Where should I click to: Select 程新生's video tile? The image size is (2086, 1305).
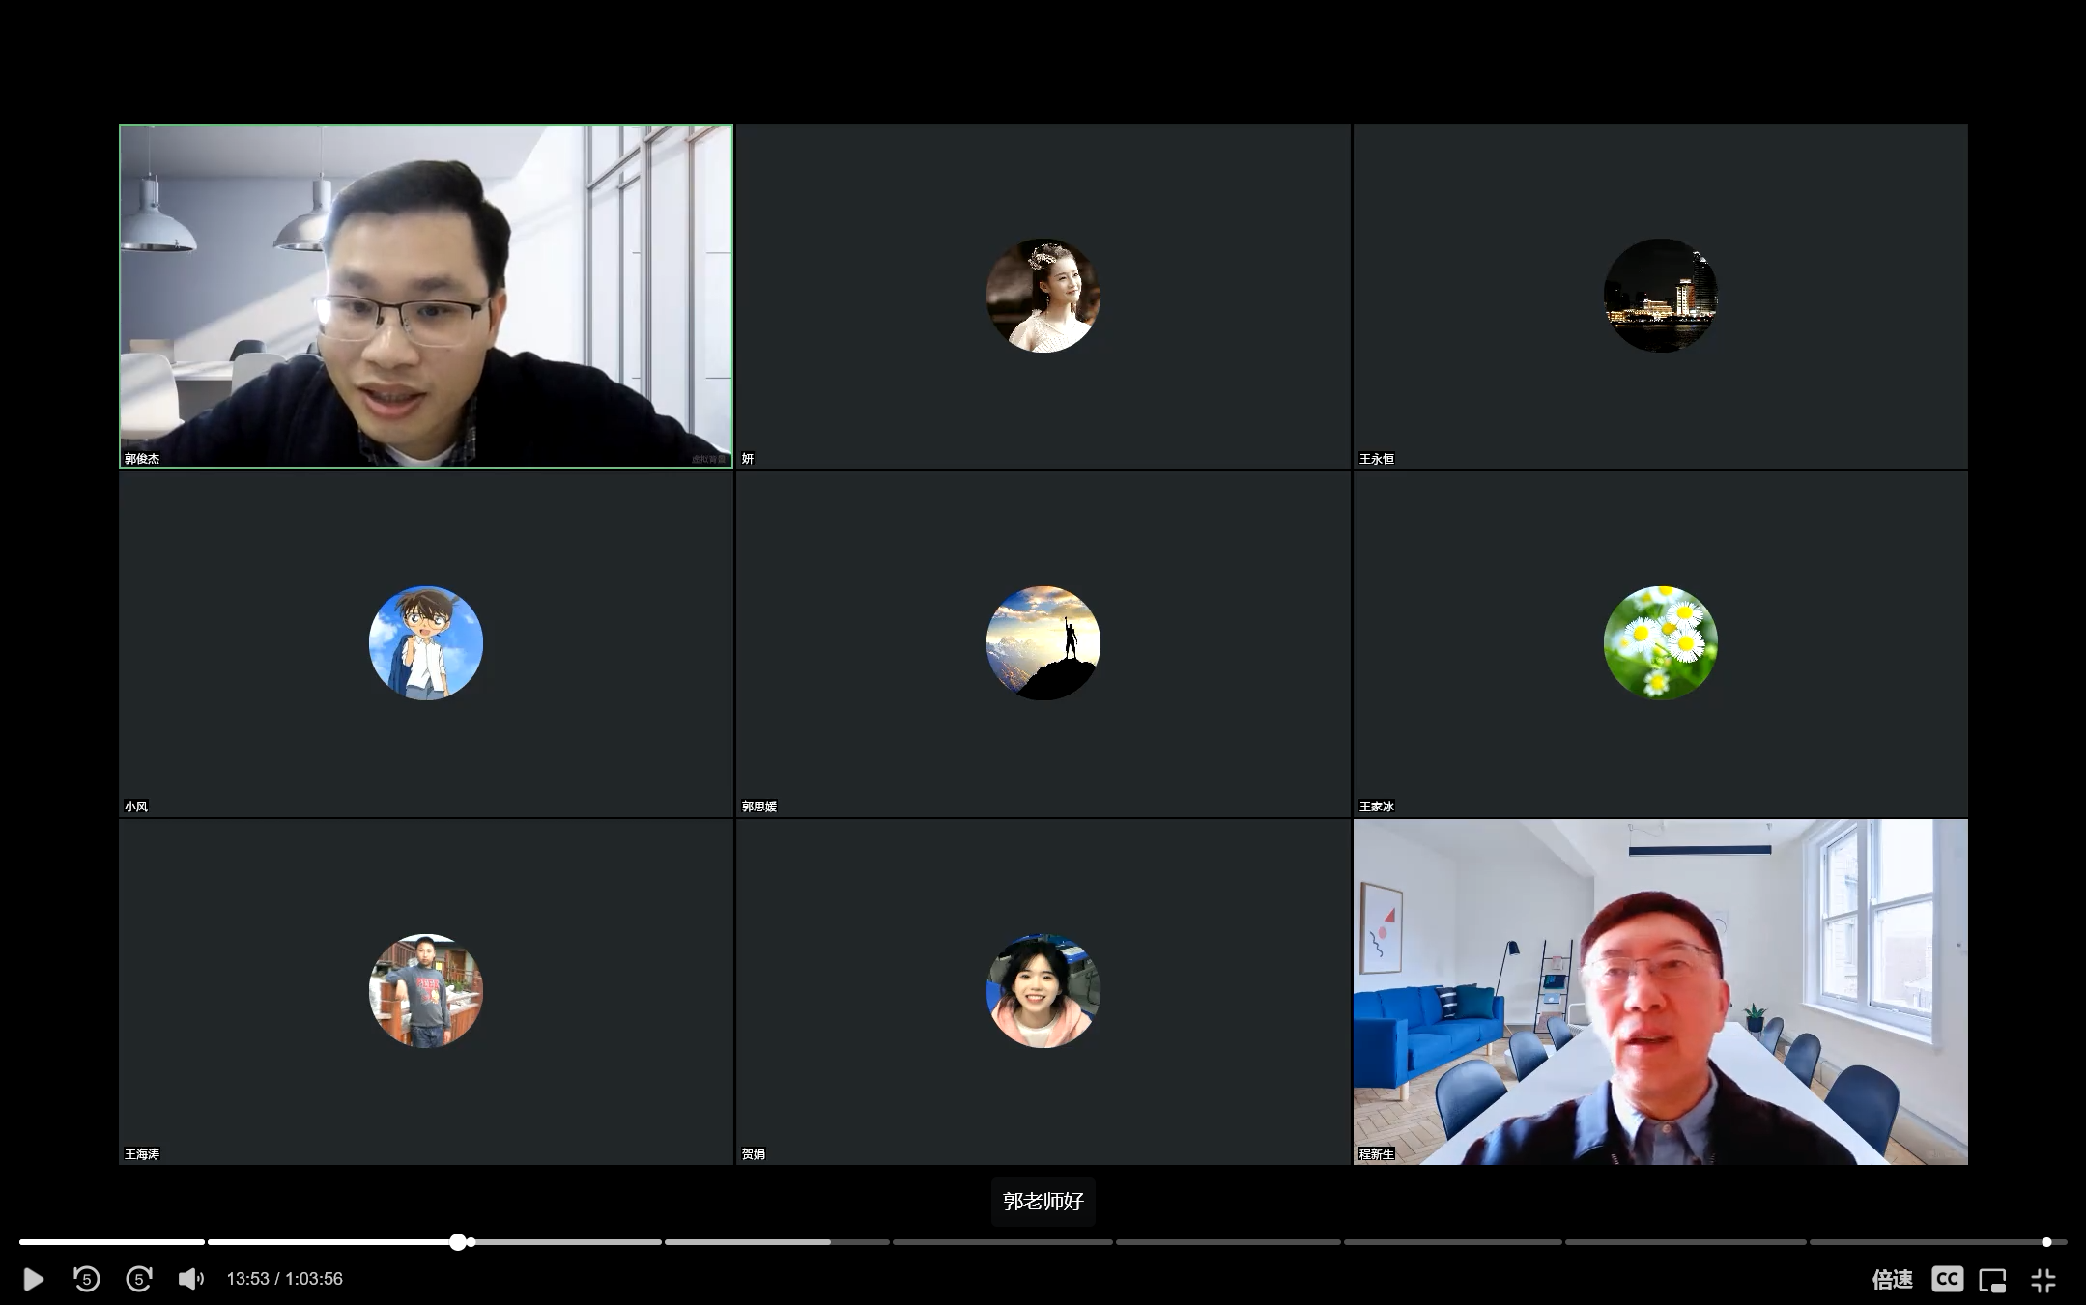click(x=1660, y=991)
